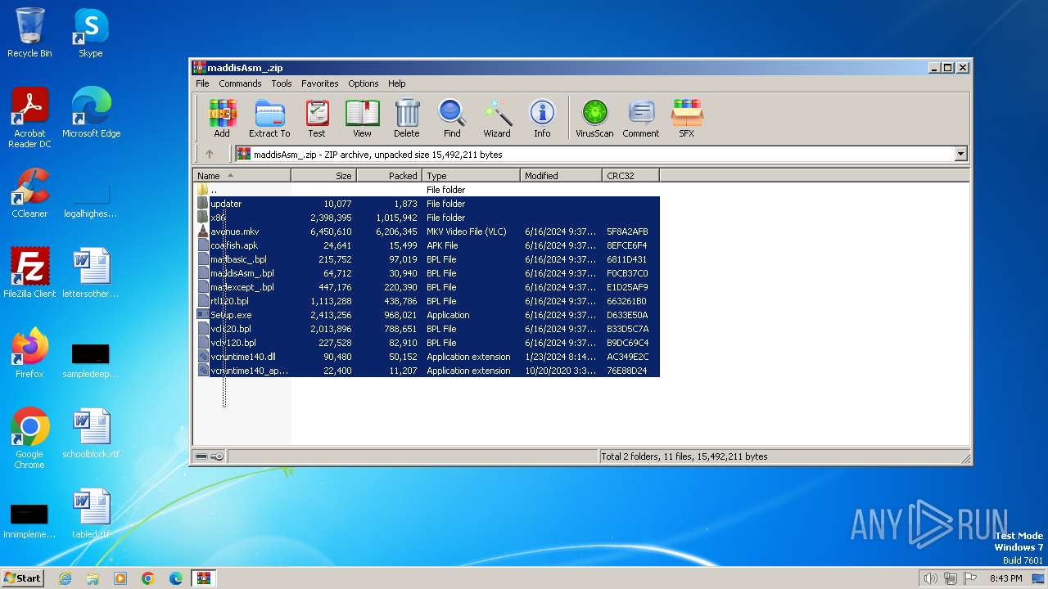
Task: Click the drive icon in status bar
Action: tap(201, 456)
